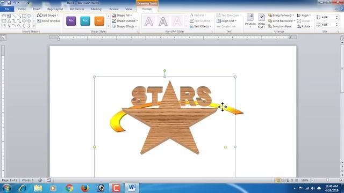The height and width of the screenshot is (193, 344).
Task: Open the Windows Start menu
Action: tap(6, 188)
